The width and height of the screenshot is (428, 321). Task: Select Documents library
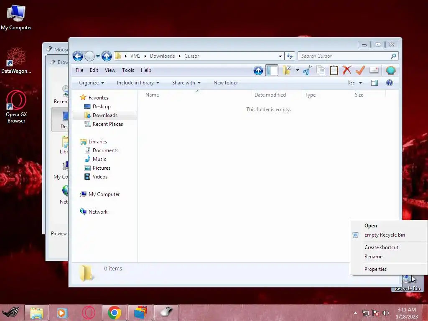tap(105, 150)
